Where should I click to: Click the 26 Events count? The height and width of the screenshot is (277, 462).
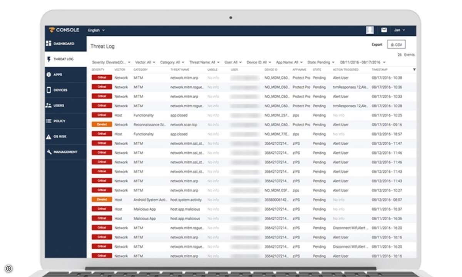click(x=406, y=55)
